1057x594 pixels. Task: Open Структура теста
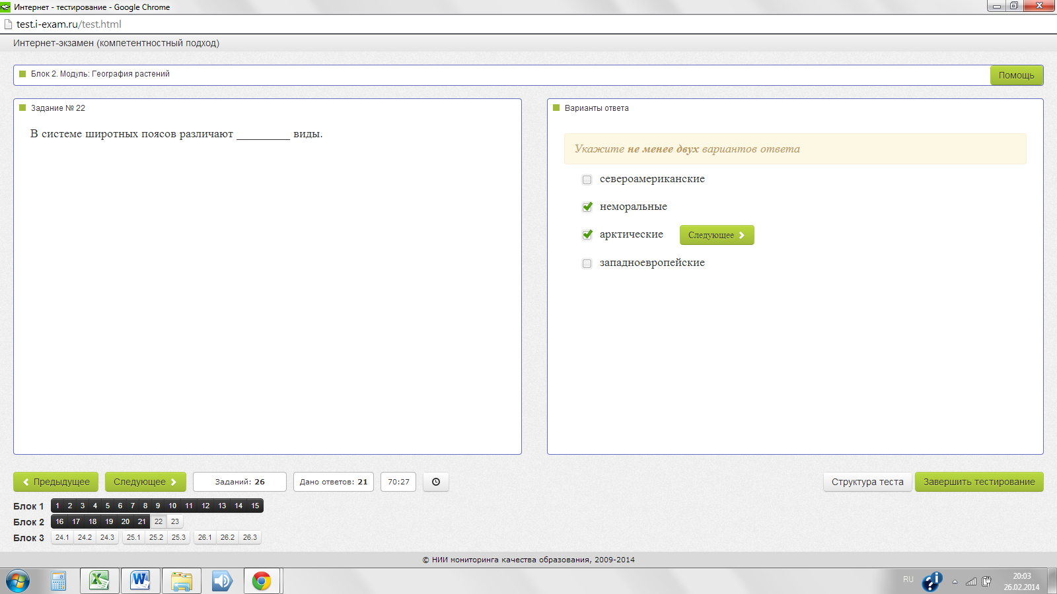[x=867, y=482]
